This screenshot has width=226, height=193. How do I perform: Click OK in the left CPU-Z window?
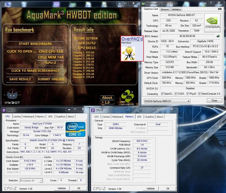[79, 188]
